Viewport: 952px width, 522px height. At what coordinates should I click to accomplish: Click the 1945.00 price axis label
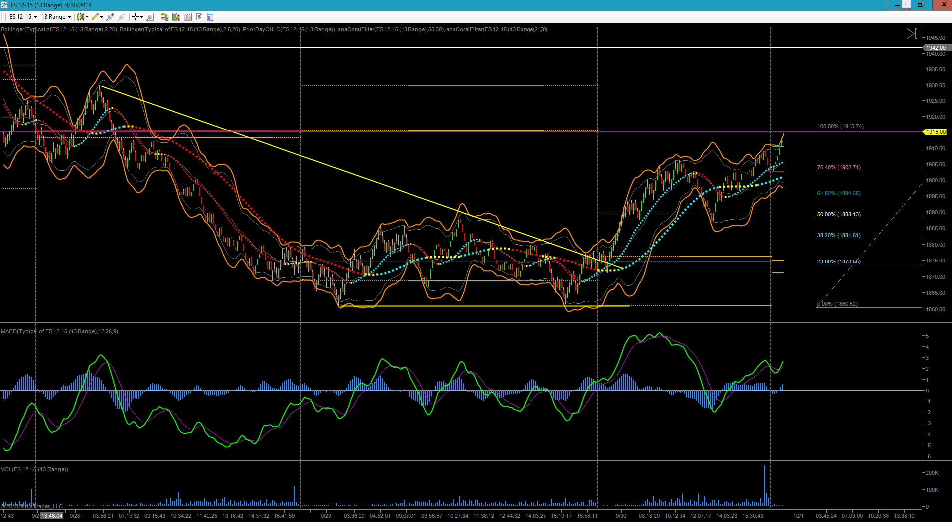[936, 38]
